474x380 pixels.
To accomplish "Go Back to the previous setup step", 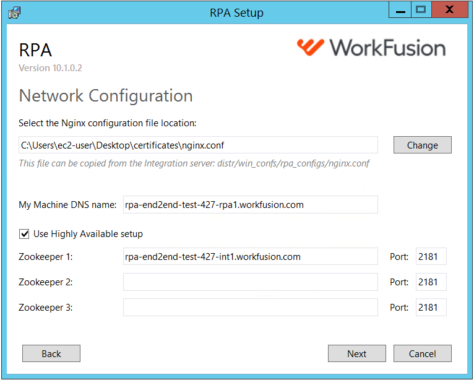I will pyautogui.click(x=51, y=353).
